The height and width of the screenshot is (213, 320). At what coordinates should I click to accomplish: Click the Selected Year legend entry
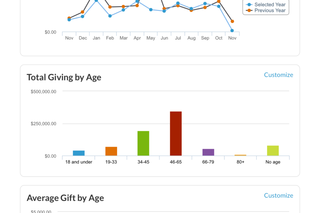tap(266, 4)
